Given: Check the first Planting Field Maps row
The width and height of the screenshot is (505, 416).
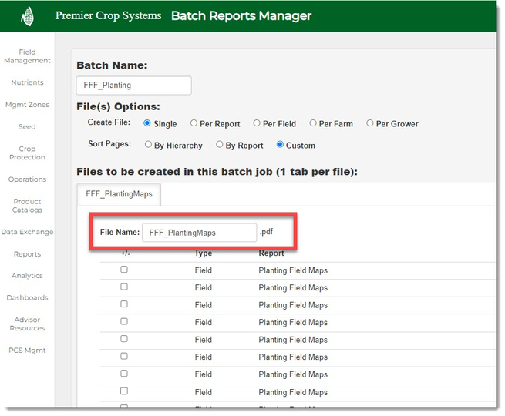Looking at the screenshot, I should [124, 270].
